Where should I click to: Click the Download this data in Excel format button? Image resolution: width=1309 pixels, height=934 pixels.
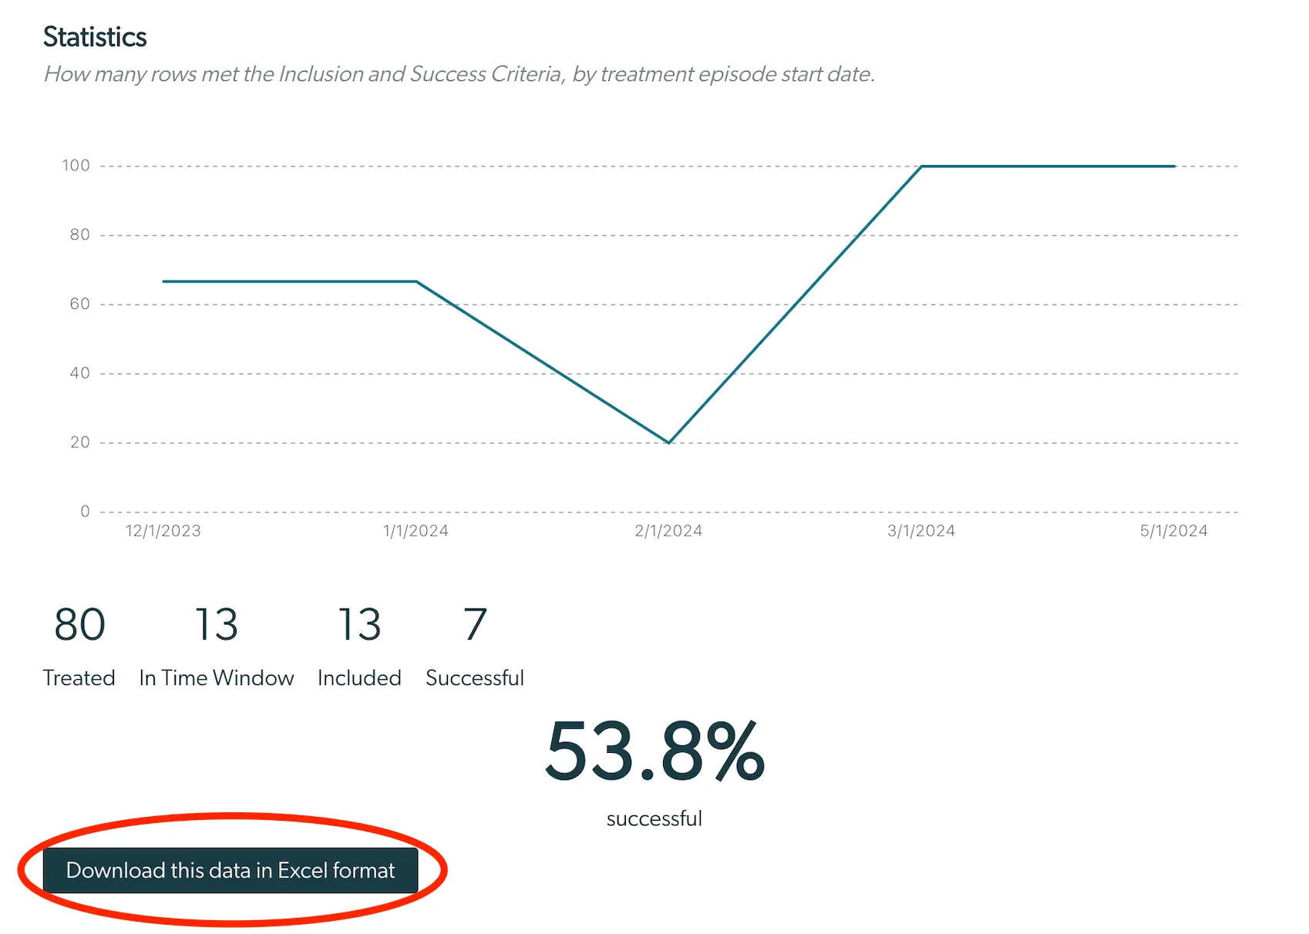[x=231, y=870]
